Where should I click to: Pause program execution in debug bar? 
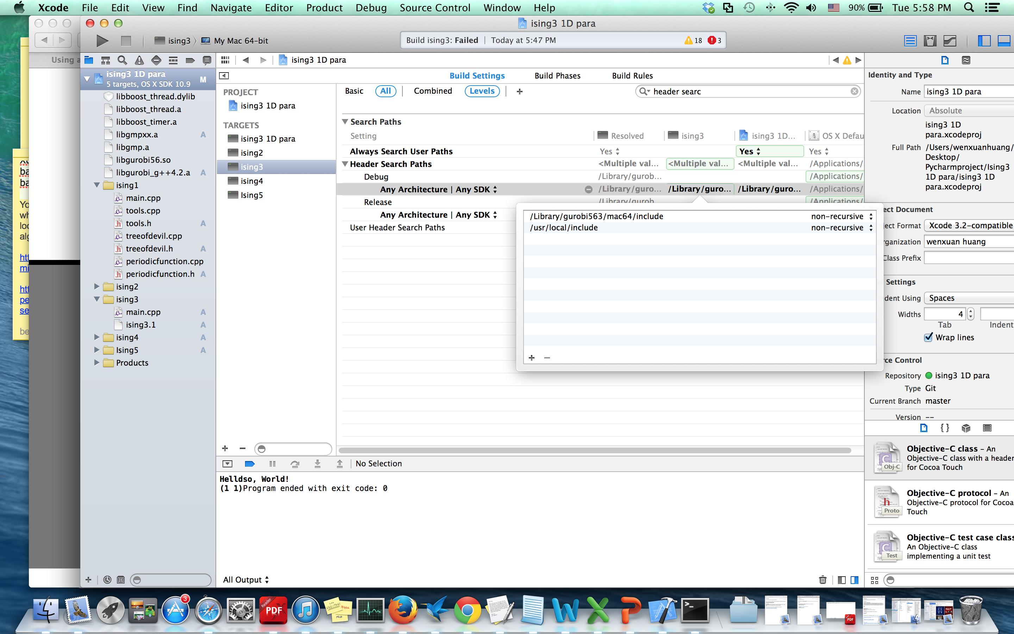pos(273,464)
